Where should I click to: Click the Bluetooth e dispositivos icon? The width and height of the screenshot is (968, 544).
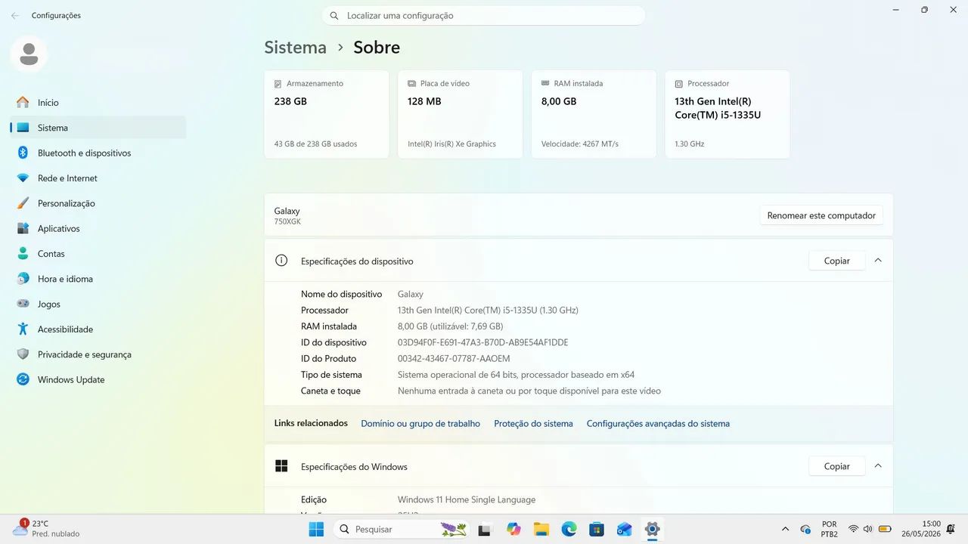coord(23,153)
